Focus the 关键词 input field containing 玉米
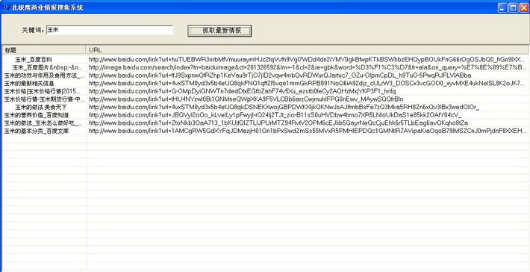The image size is (530, 272). pos(110,30)
